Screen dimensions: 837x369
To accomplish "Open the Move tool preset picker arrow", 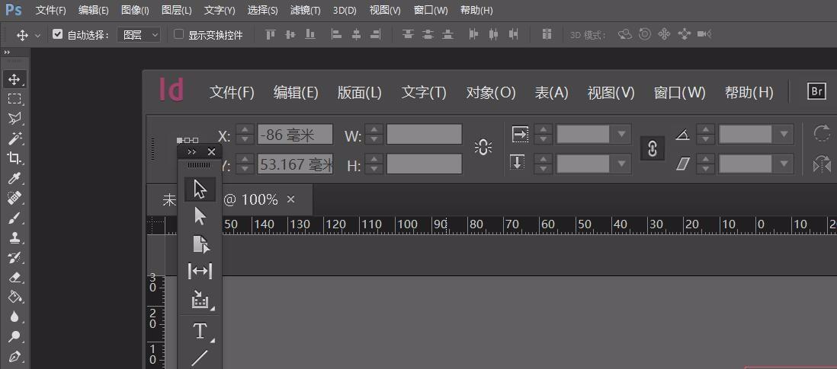I will pyautogui.click(x=38, y=36).
